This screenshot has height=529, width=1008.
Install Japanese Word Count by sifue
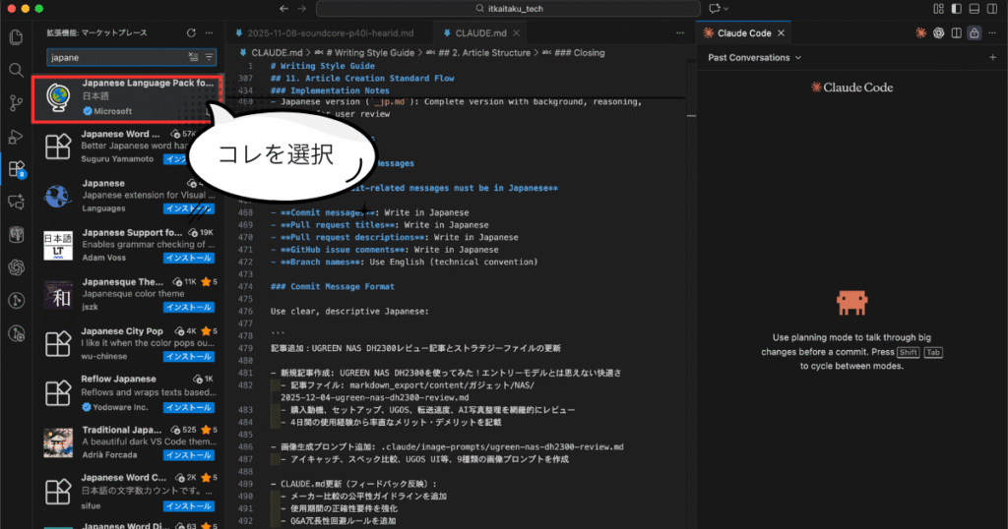tap(188, 506)
